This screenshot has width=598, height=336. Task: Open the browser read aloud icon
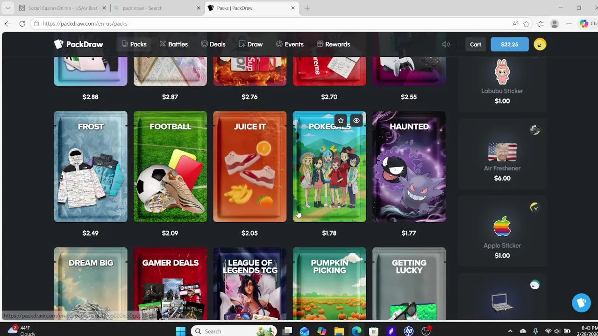coord(515,23)
